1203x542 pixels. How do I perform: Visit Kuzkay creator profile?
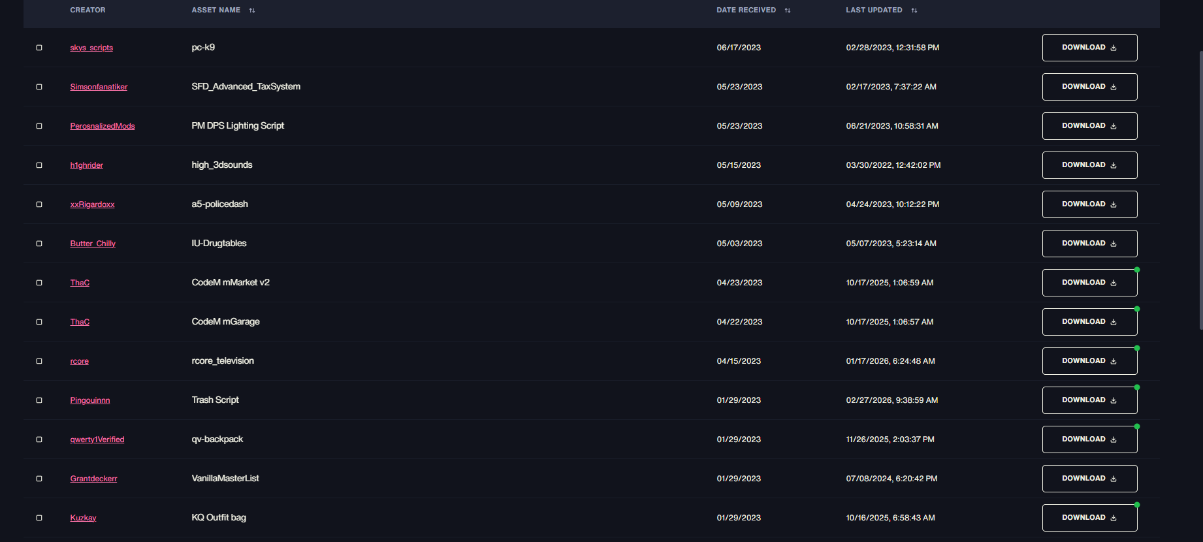tap(83, 518)
